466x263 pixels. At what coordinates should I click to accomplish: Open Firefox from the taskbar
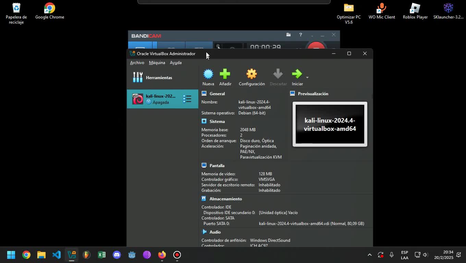pos(162,255)
